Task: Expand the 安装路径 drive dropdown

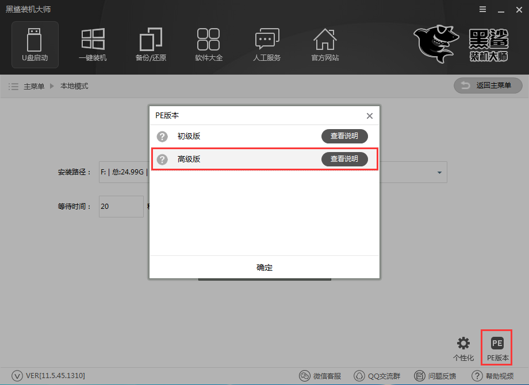Action: (x=439, y=172)
